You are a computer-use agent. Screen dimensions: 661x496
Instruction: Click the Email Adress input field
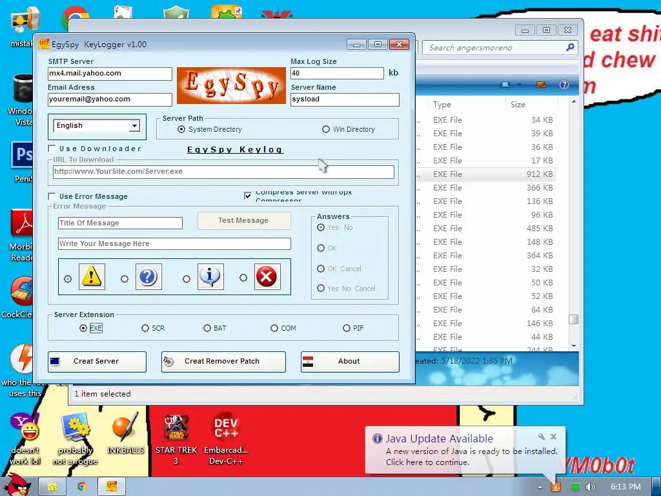point(110,99)
